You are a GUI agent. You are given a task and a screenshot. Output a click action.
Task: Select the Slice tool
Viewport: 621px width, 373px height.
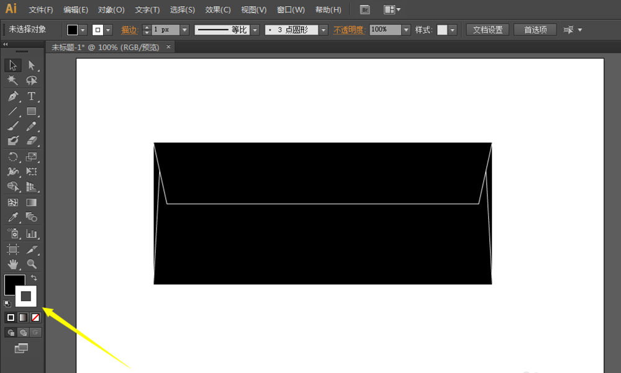[31, 249]
